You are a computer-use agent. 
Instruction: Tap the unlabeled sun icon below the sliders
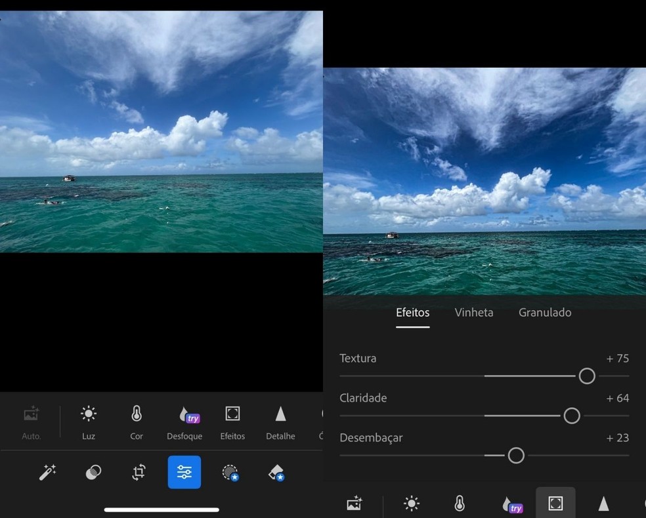click(x=412, y=504)
